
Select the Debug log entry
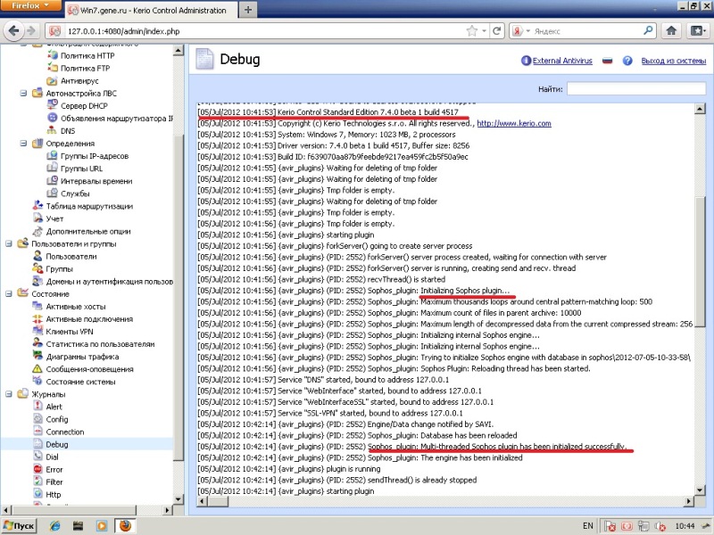57,444
